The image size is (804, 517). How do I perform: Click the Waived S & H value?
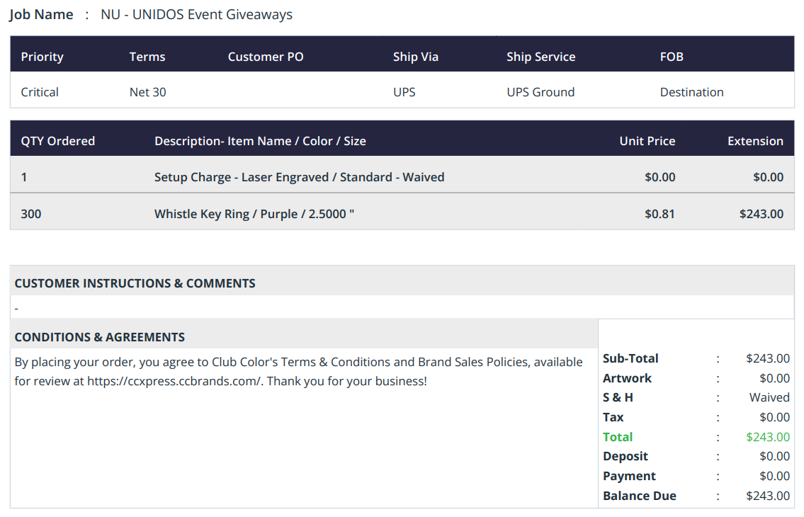(769, 397)
